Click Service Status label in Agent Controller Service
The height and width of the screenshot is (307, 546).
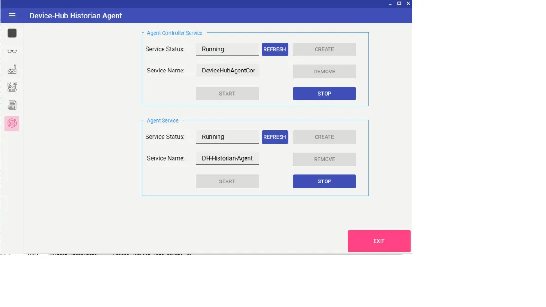pyautogui.click(x=165, y=49)
